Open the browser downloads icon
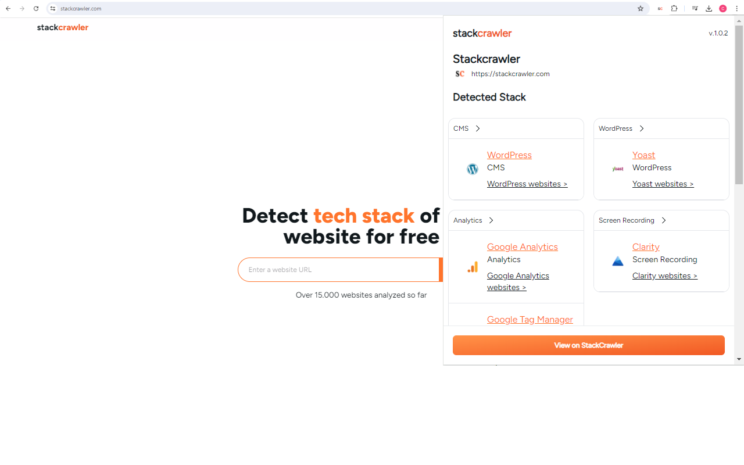 click(709, 9)
